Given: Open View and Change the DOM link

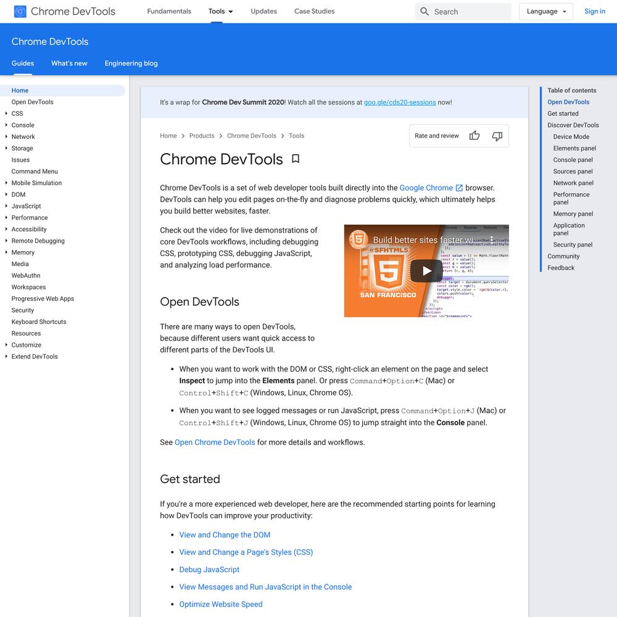Looking at the screenshot, I should tap(225, 535).
